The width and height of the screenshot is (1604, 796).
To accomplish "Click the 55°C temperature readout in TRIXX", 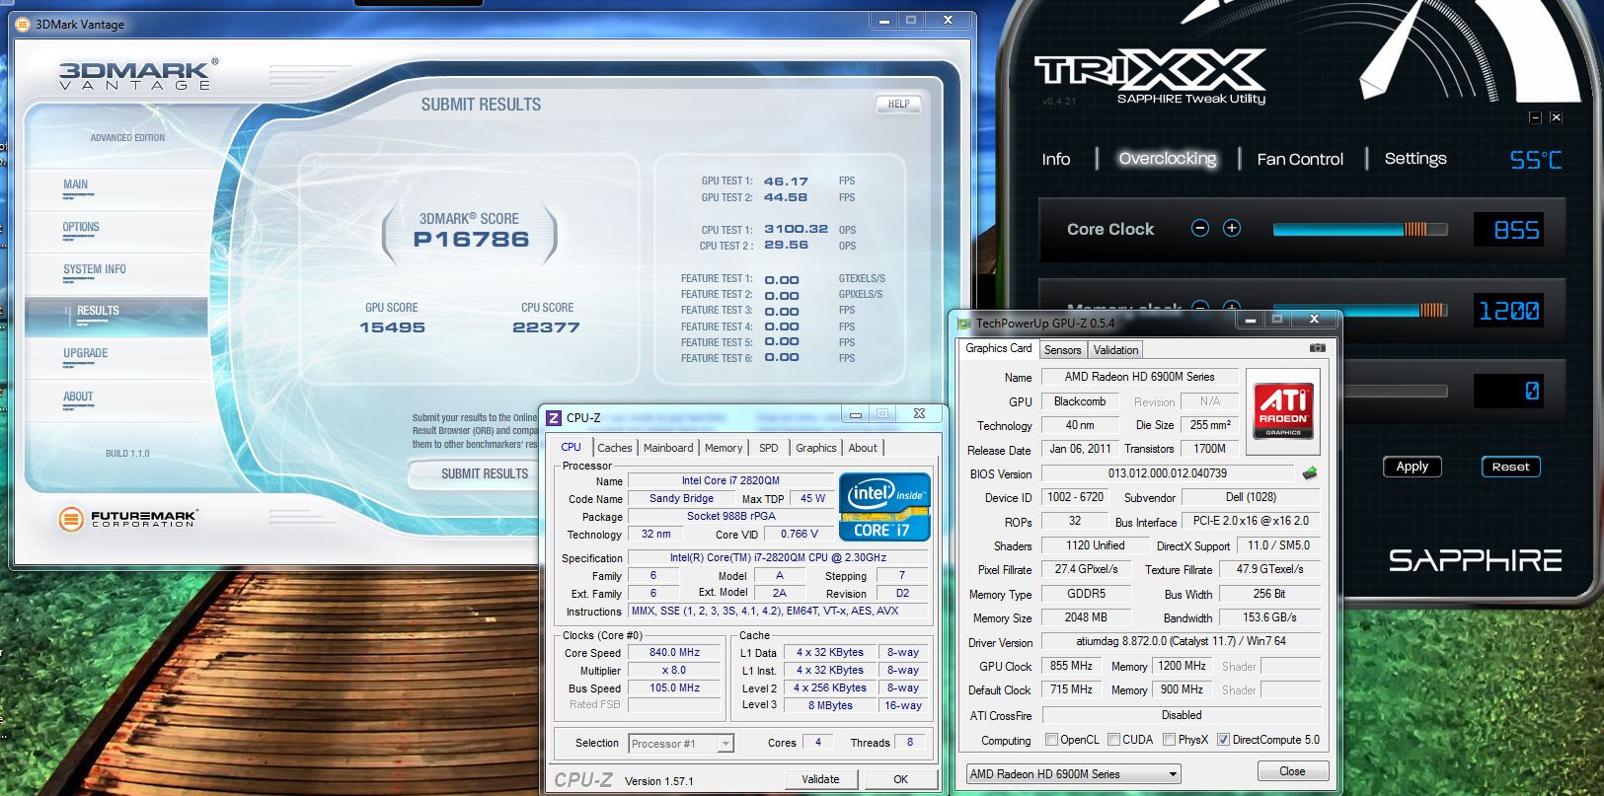I will (x=1536, y=159).
